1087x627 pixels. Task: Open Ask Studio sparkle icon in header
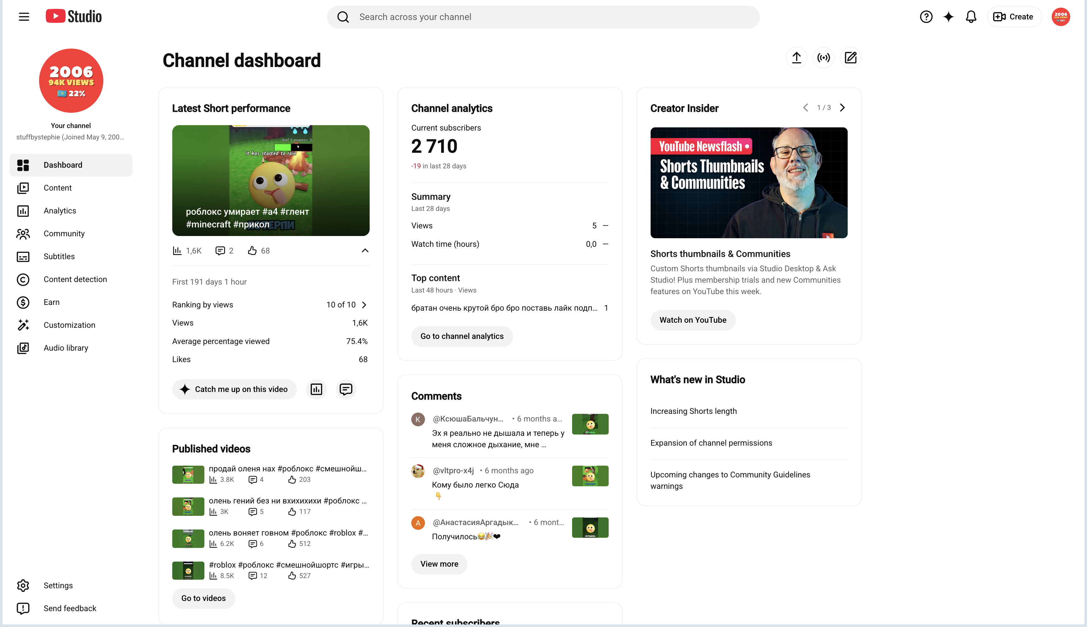click(x=948, y=17)
